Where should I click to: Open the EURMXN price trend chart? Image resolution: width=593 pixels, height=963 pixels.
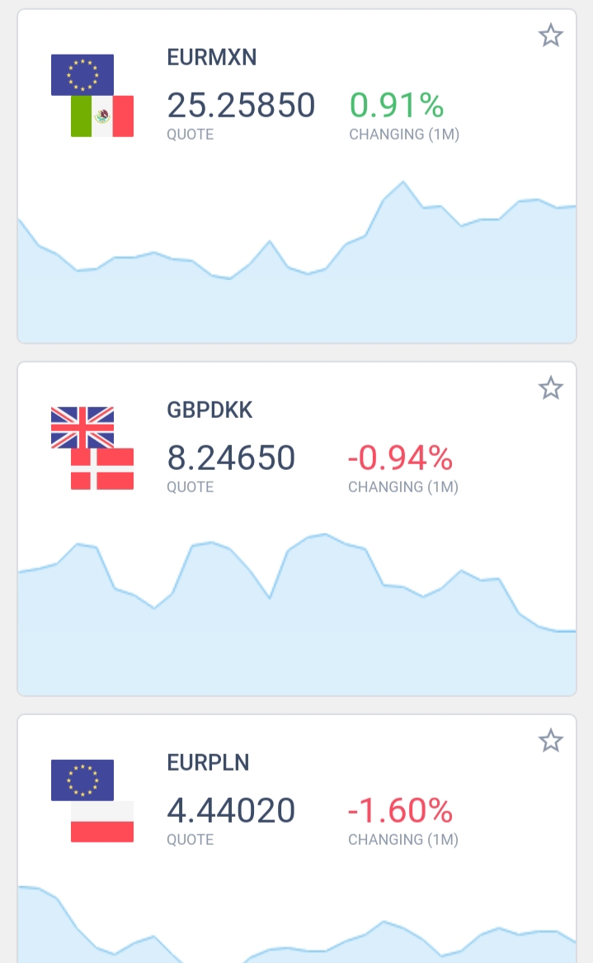coord(297,264)
